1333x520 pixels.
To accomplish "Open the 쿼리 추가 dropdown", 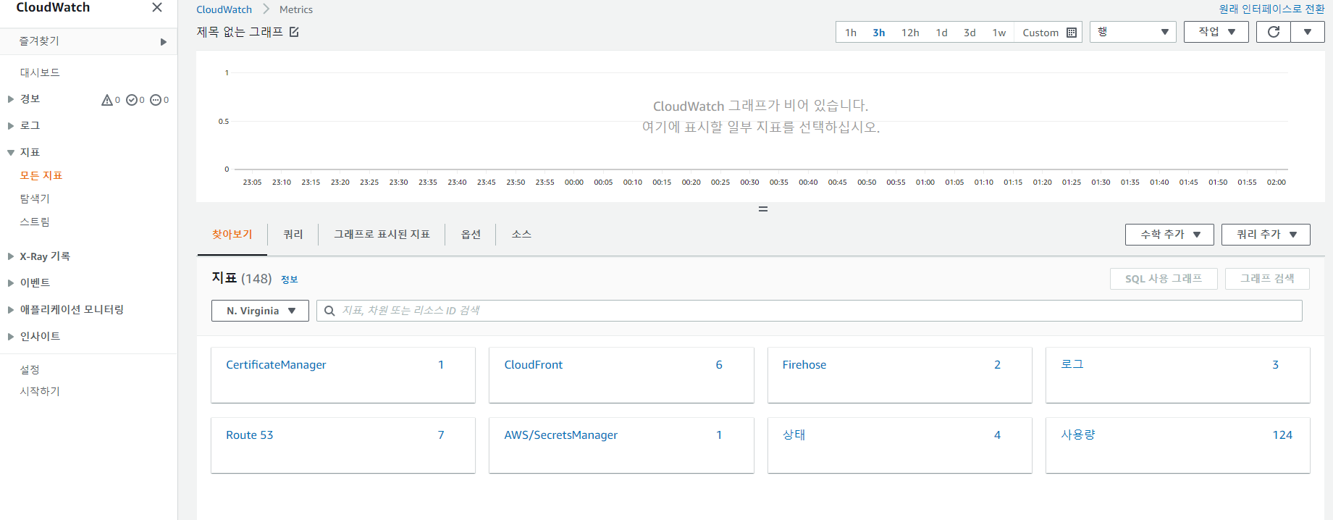I will tap(1266, 235).
